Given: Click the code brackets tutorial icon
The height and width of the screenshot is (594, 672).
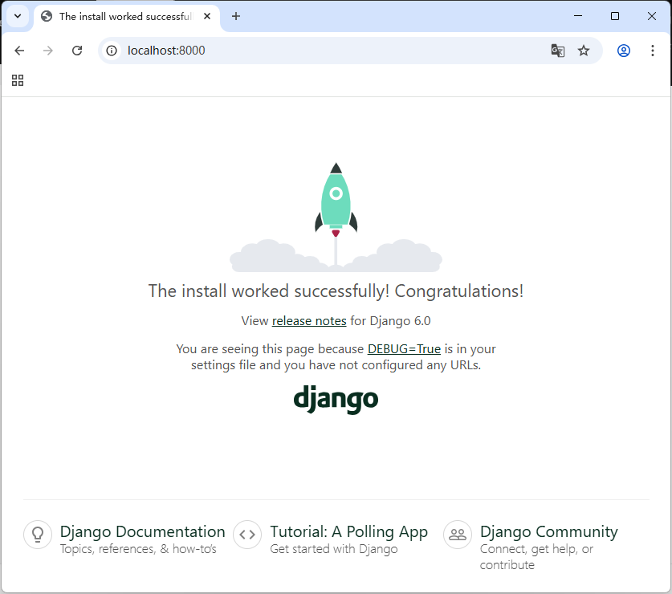Looking at the screenshot, I should (247, 535).
